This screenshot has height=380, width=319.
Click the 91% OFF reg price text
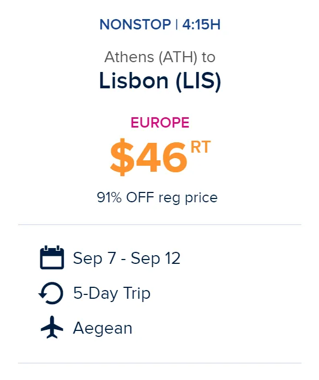pos(157,197)
